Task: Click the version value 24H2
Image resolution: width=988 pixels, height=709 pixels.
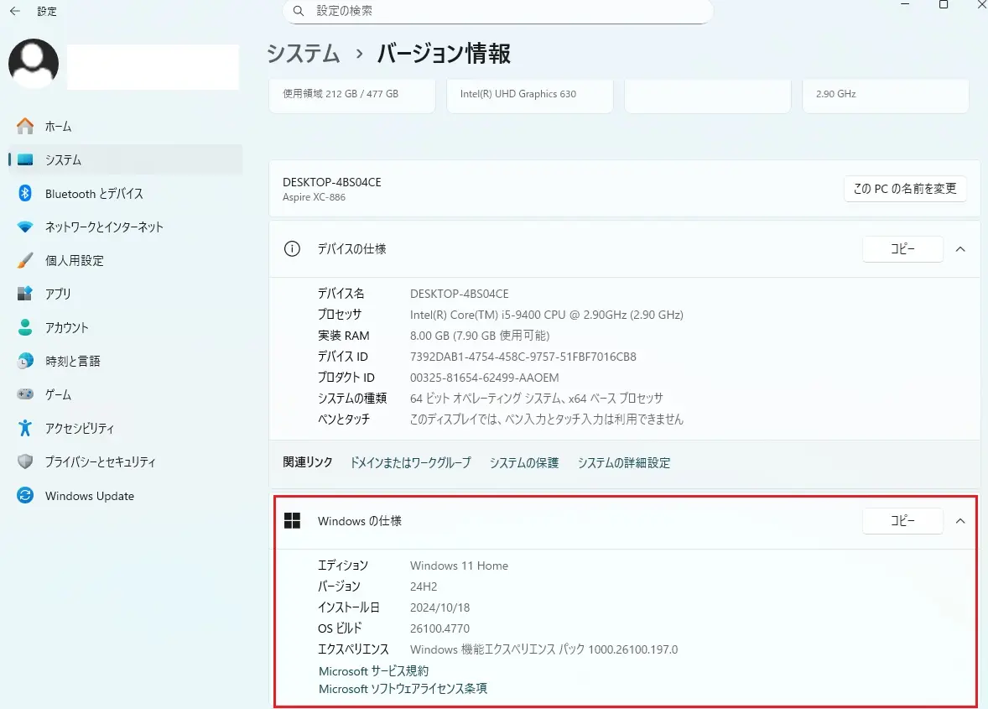Action: (x=424, y=586)
